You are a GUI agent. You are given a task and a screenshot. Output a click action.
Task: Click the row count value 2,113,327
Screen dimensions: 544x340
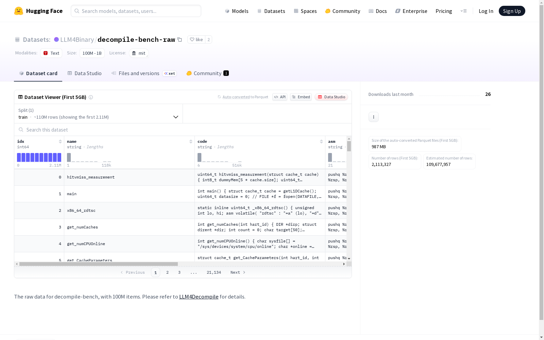381,164
